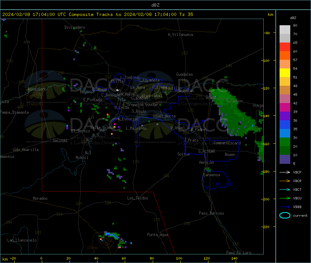Viewport: 311px width, 263px height.
Task: Click the 'Guadales' map label
Action: click(x=185, y=74)
